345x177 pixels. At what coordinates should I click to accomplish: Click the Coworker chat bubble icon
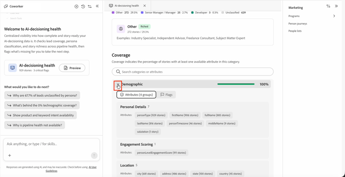(x=6, y=6)
